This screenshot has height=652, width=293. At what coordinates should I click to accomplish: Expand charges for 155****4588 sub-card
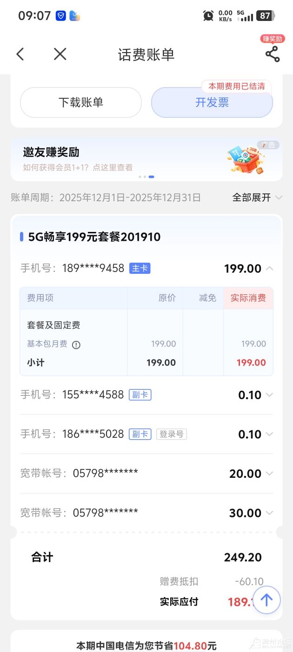[x=269, y=395]
